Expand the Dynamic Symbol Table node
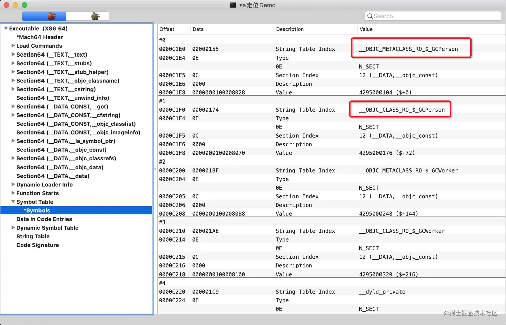506x325 pixels. 13,228
